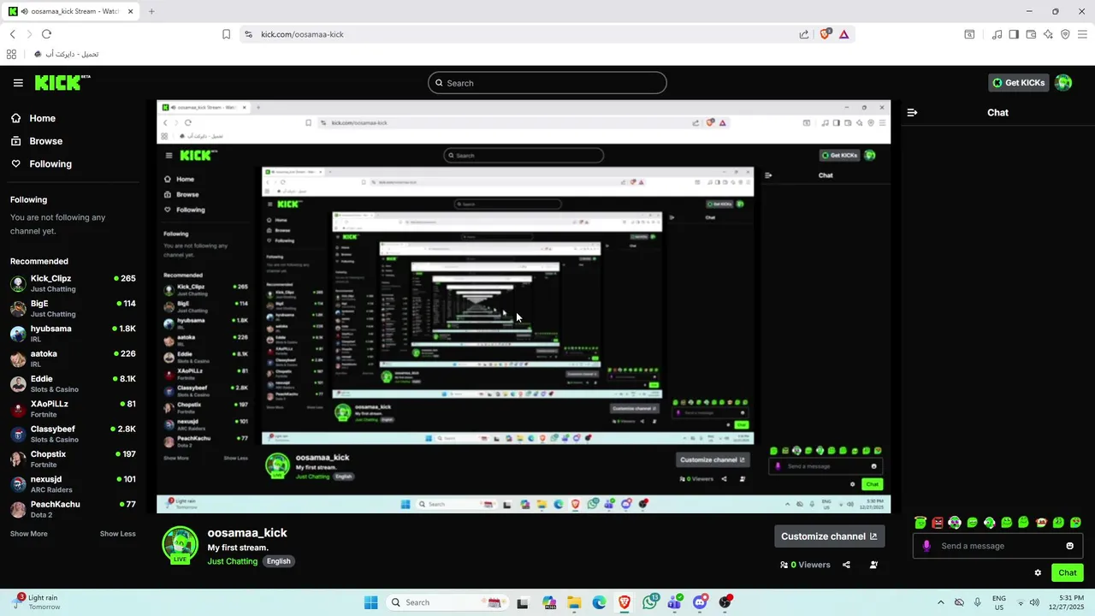Open Discord from the taskbar
This screenshot has height=616, width=1095.
pos(700,602)
